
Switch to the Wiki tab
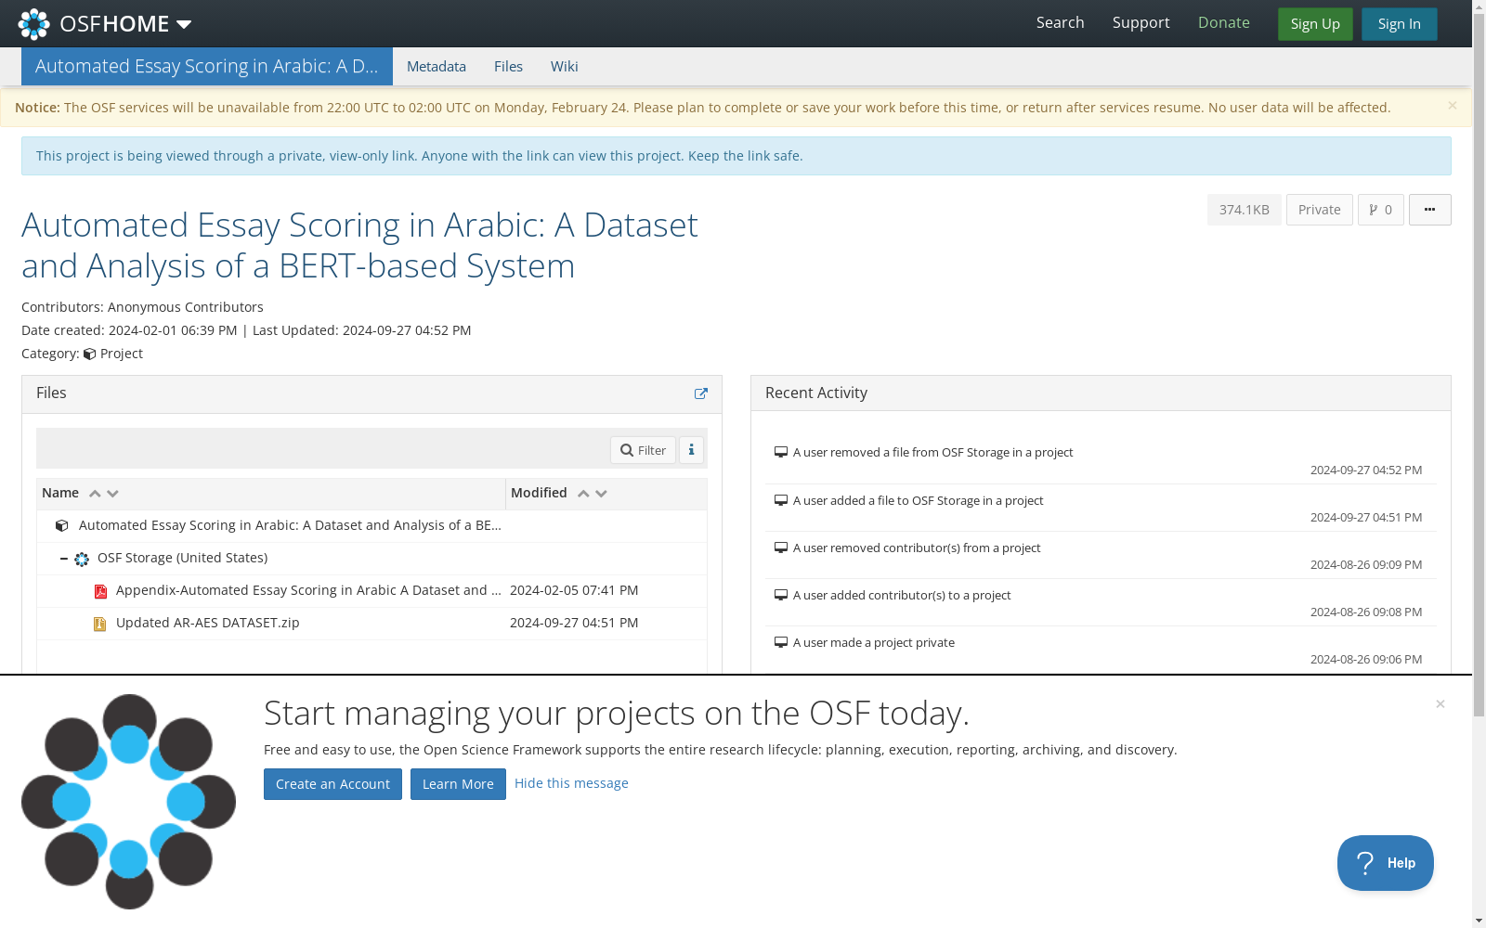(564, 66)
